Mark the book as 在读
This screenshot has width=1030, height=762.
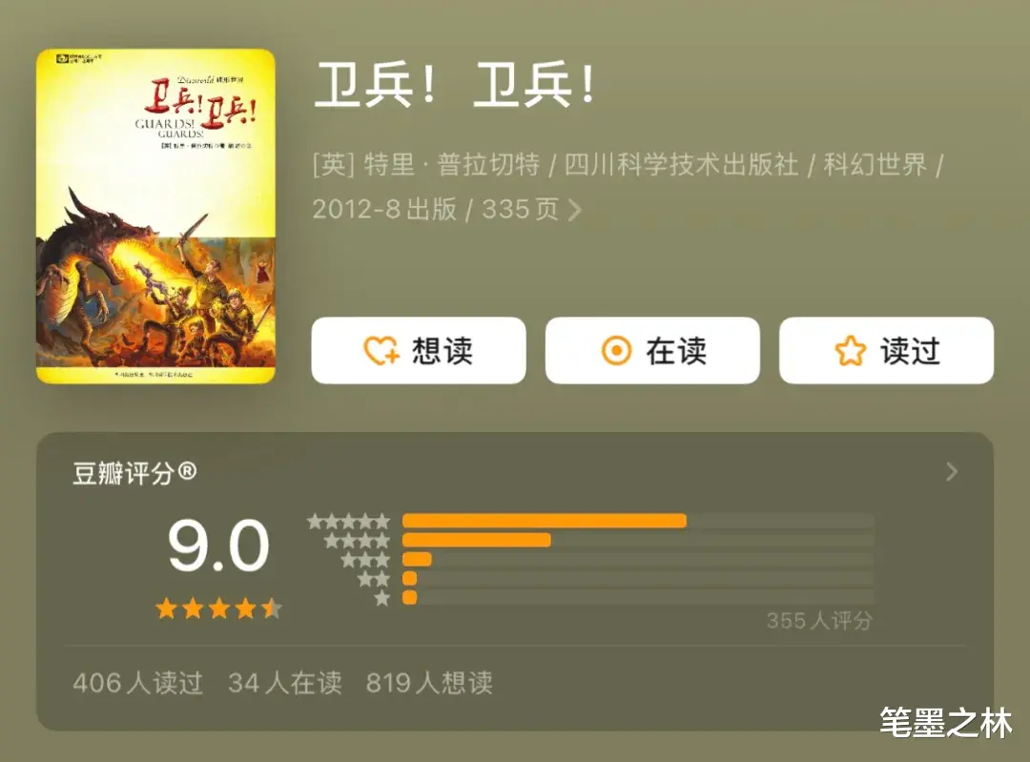point(652,350)
